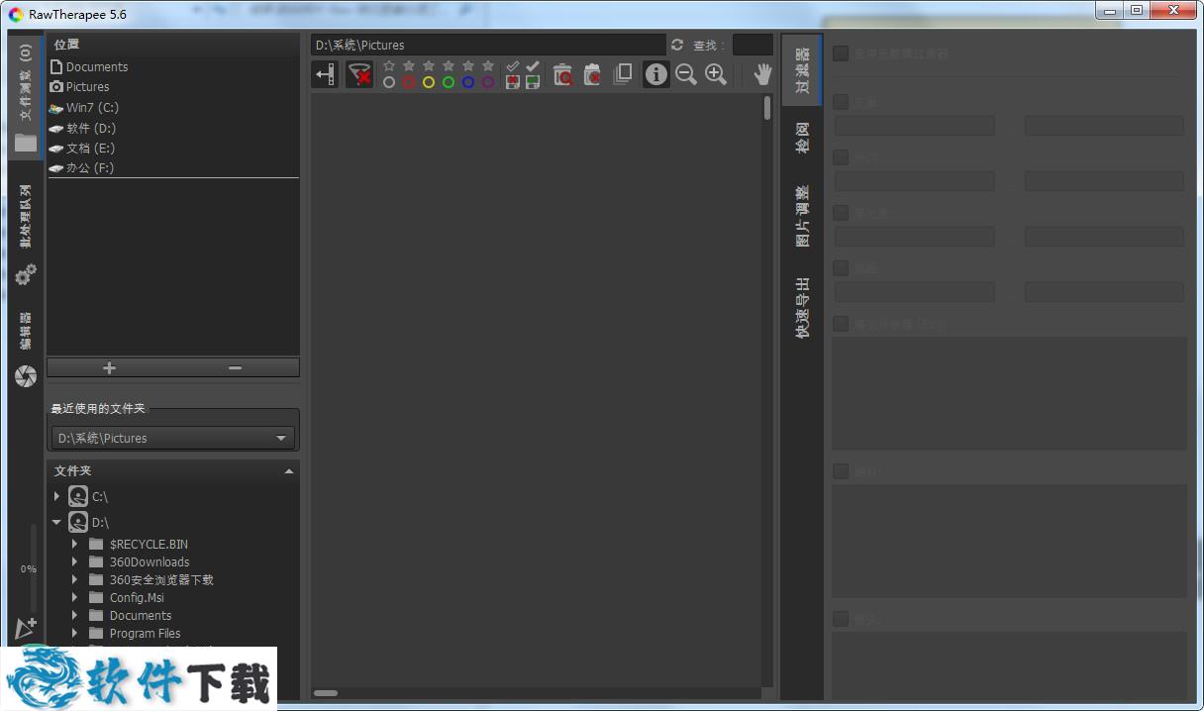The image size is (1204, 711).
Task: Open the recent folders dropdown D:\系统\Pictures
Action: pos(172,438)
